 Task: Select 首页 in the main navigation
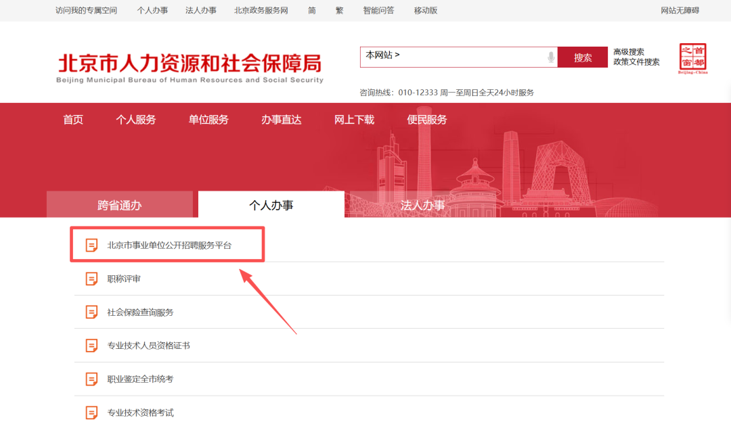coord(73,120)
